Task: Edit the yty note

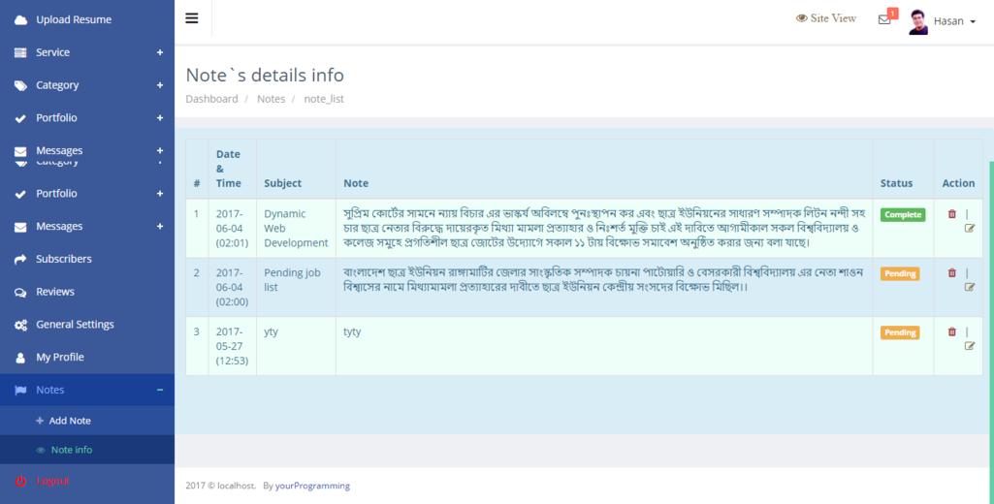Action: [970, 346]
